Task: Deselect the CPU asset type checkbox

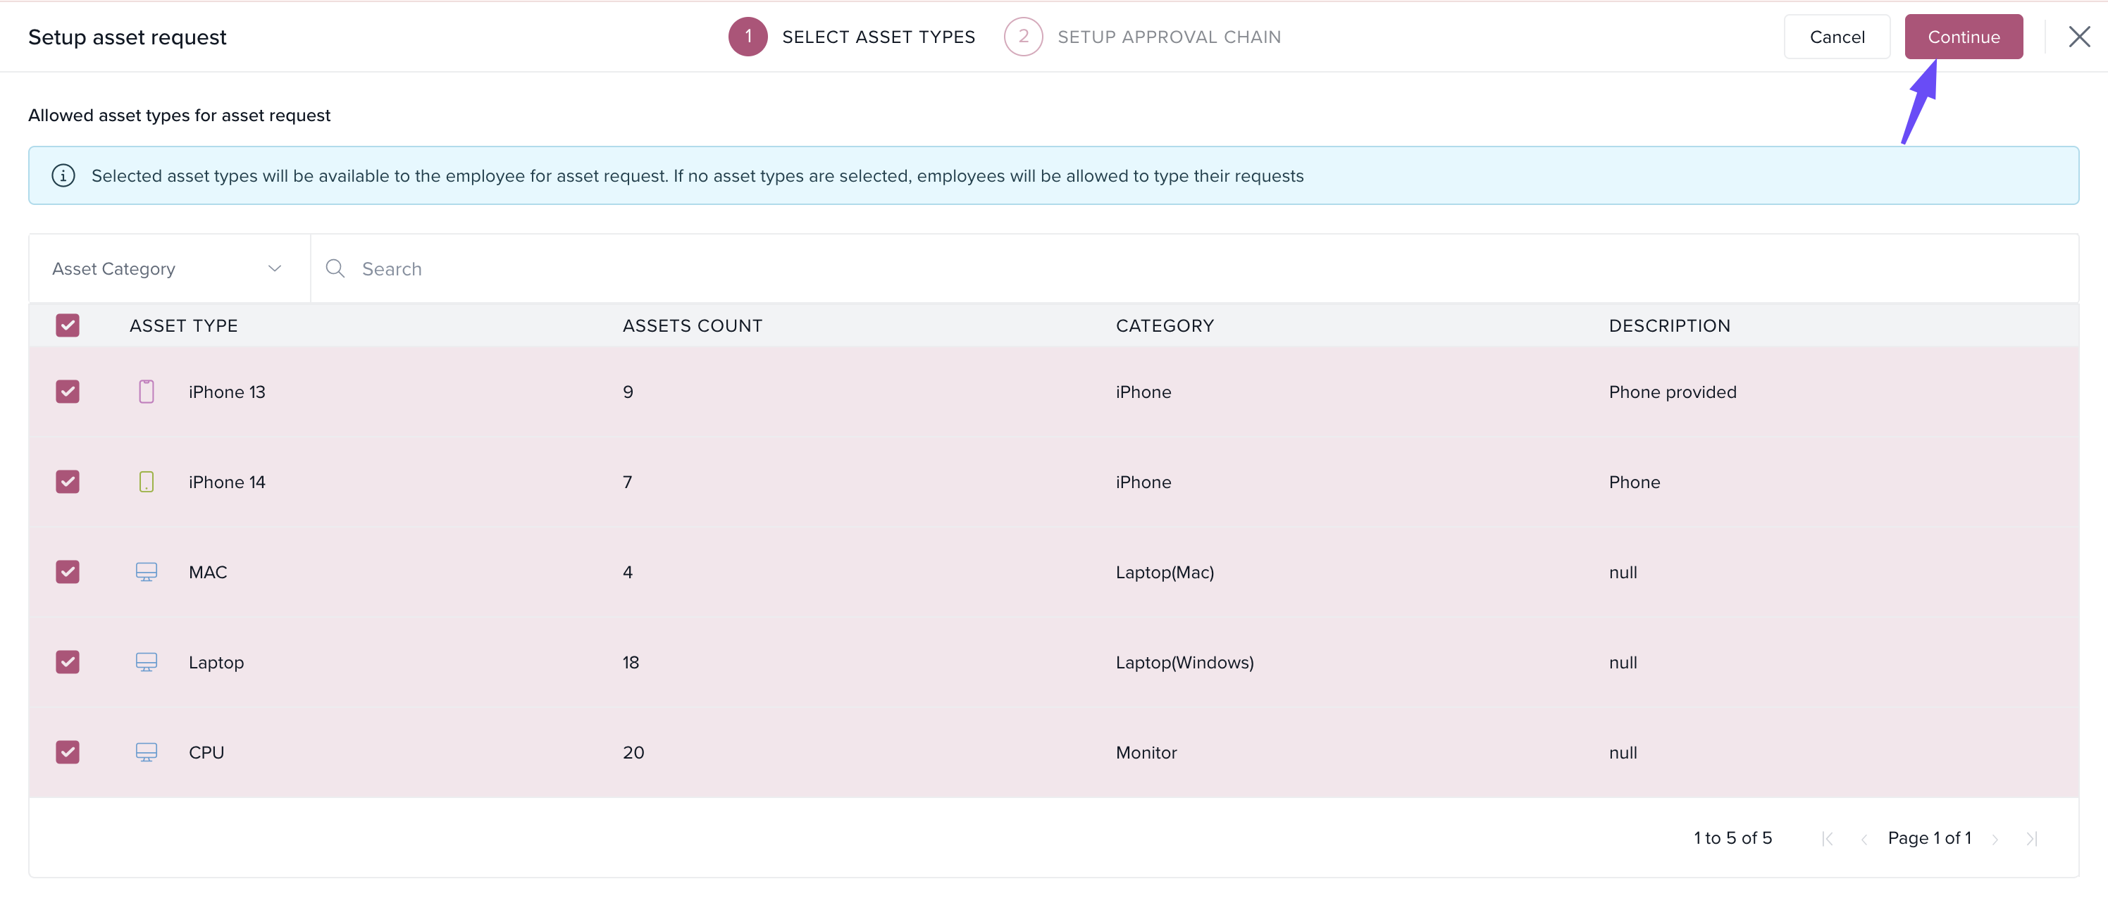Action: point(68,752)
